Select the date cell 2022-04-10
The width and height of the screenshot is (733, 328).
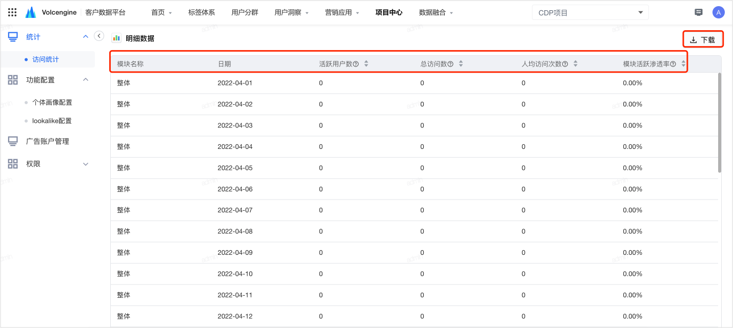pyautogui.click(x=235, y=274)
